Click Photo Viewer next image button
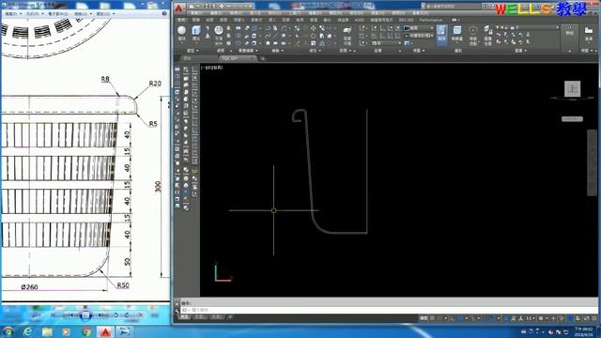The height and width of the screenshot is (338, 601). pos(102,315)
